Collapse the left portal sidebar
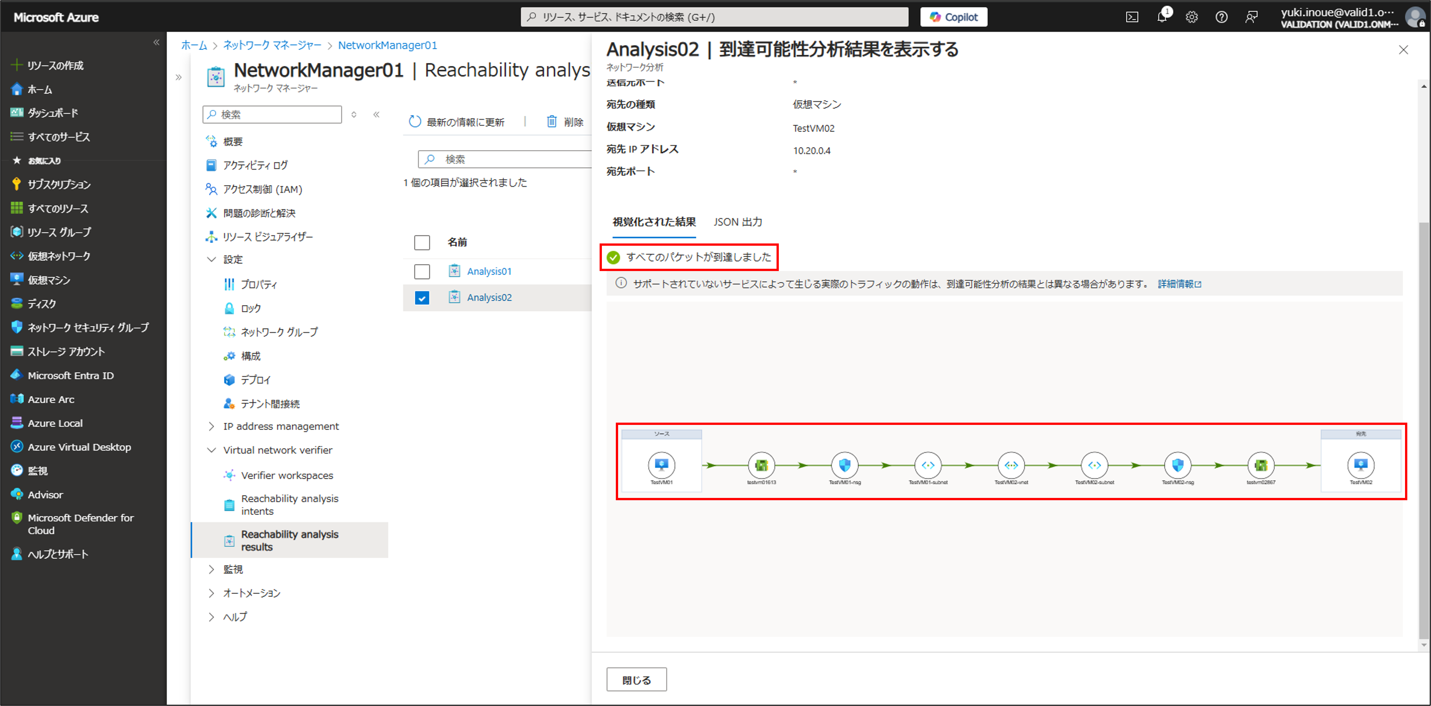The height and width of the screenshot is (706, 1431). (156, 42)
